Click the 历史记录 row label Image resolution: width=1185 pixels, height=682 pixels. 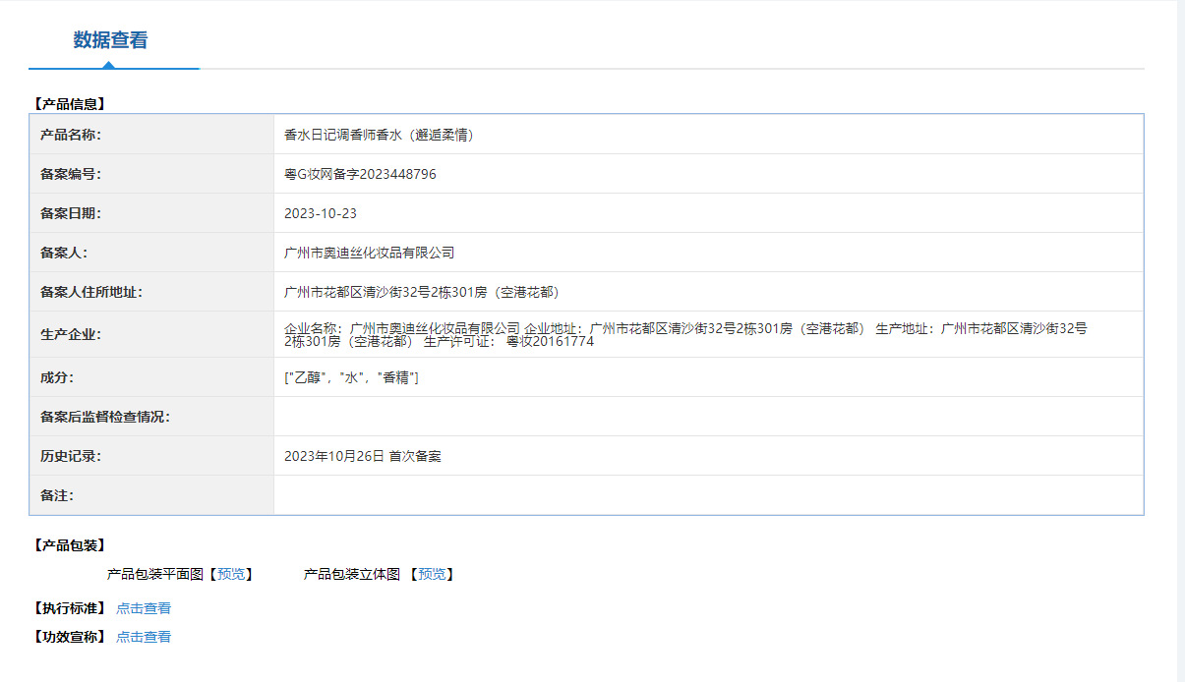click(71, 456)
